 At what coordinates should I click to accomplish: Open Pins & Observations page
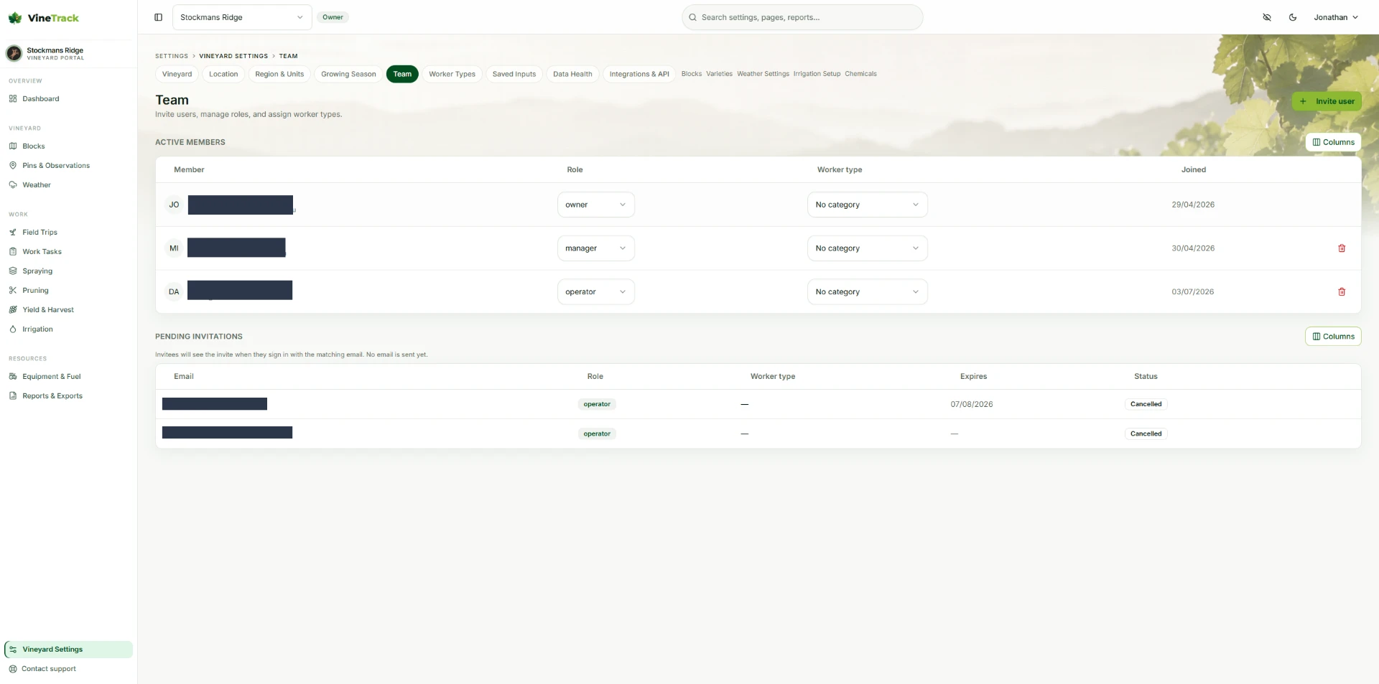pyautogui.click(x=68, y=166)
